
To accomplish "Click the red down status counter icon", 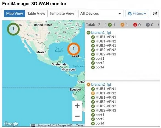I will [x=135, y=25].
